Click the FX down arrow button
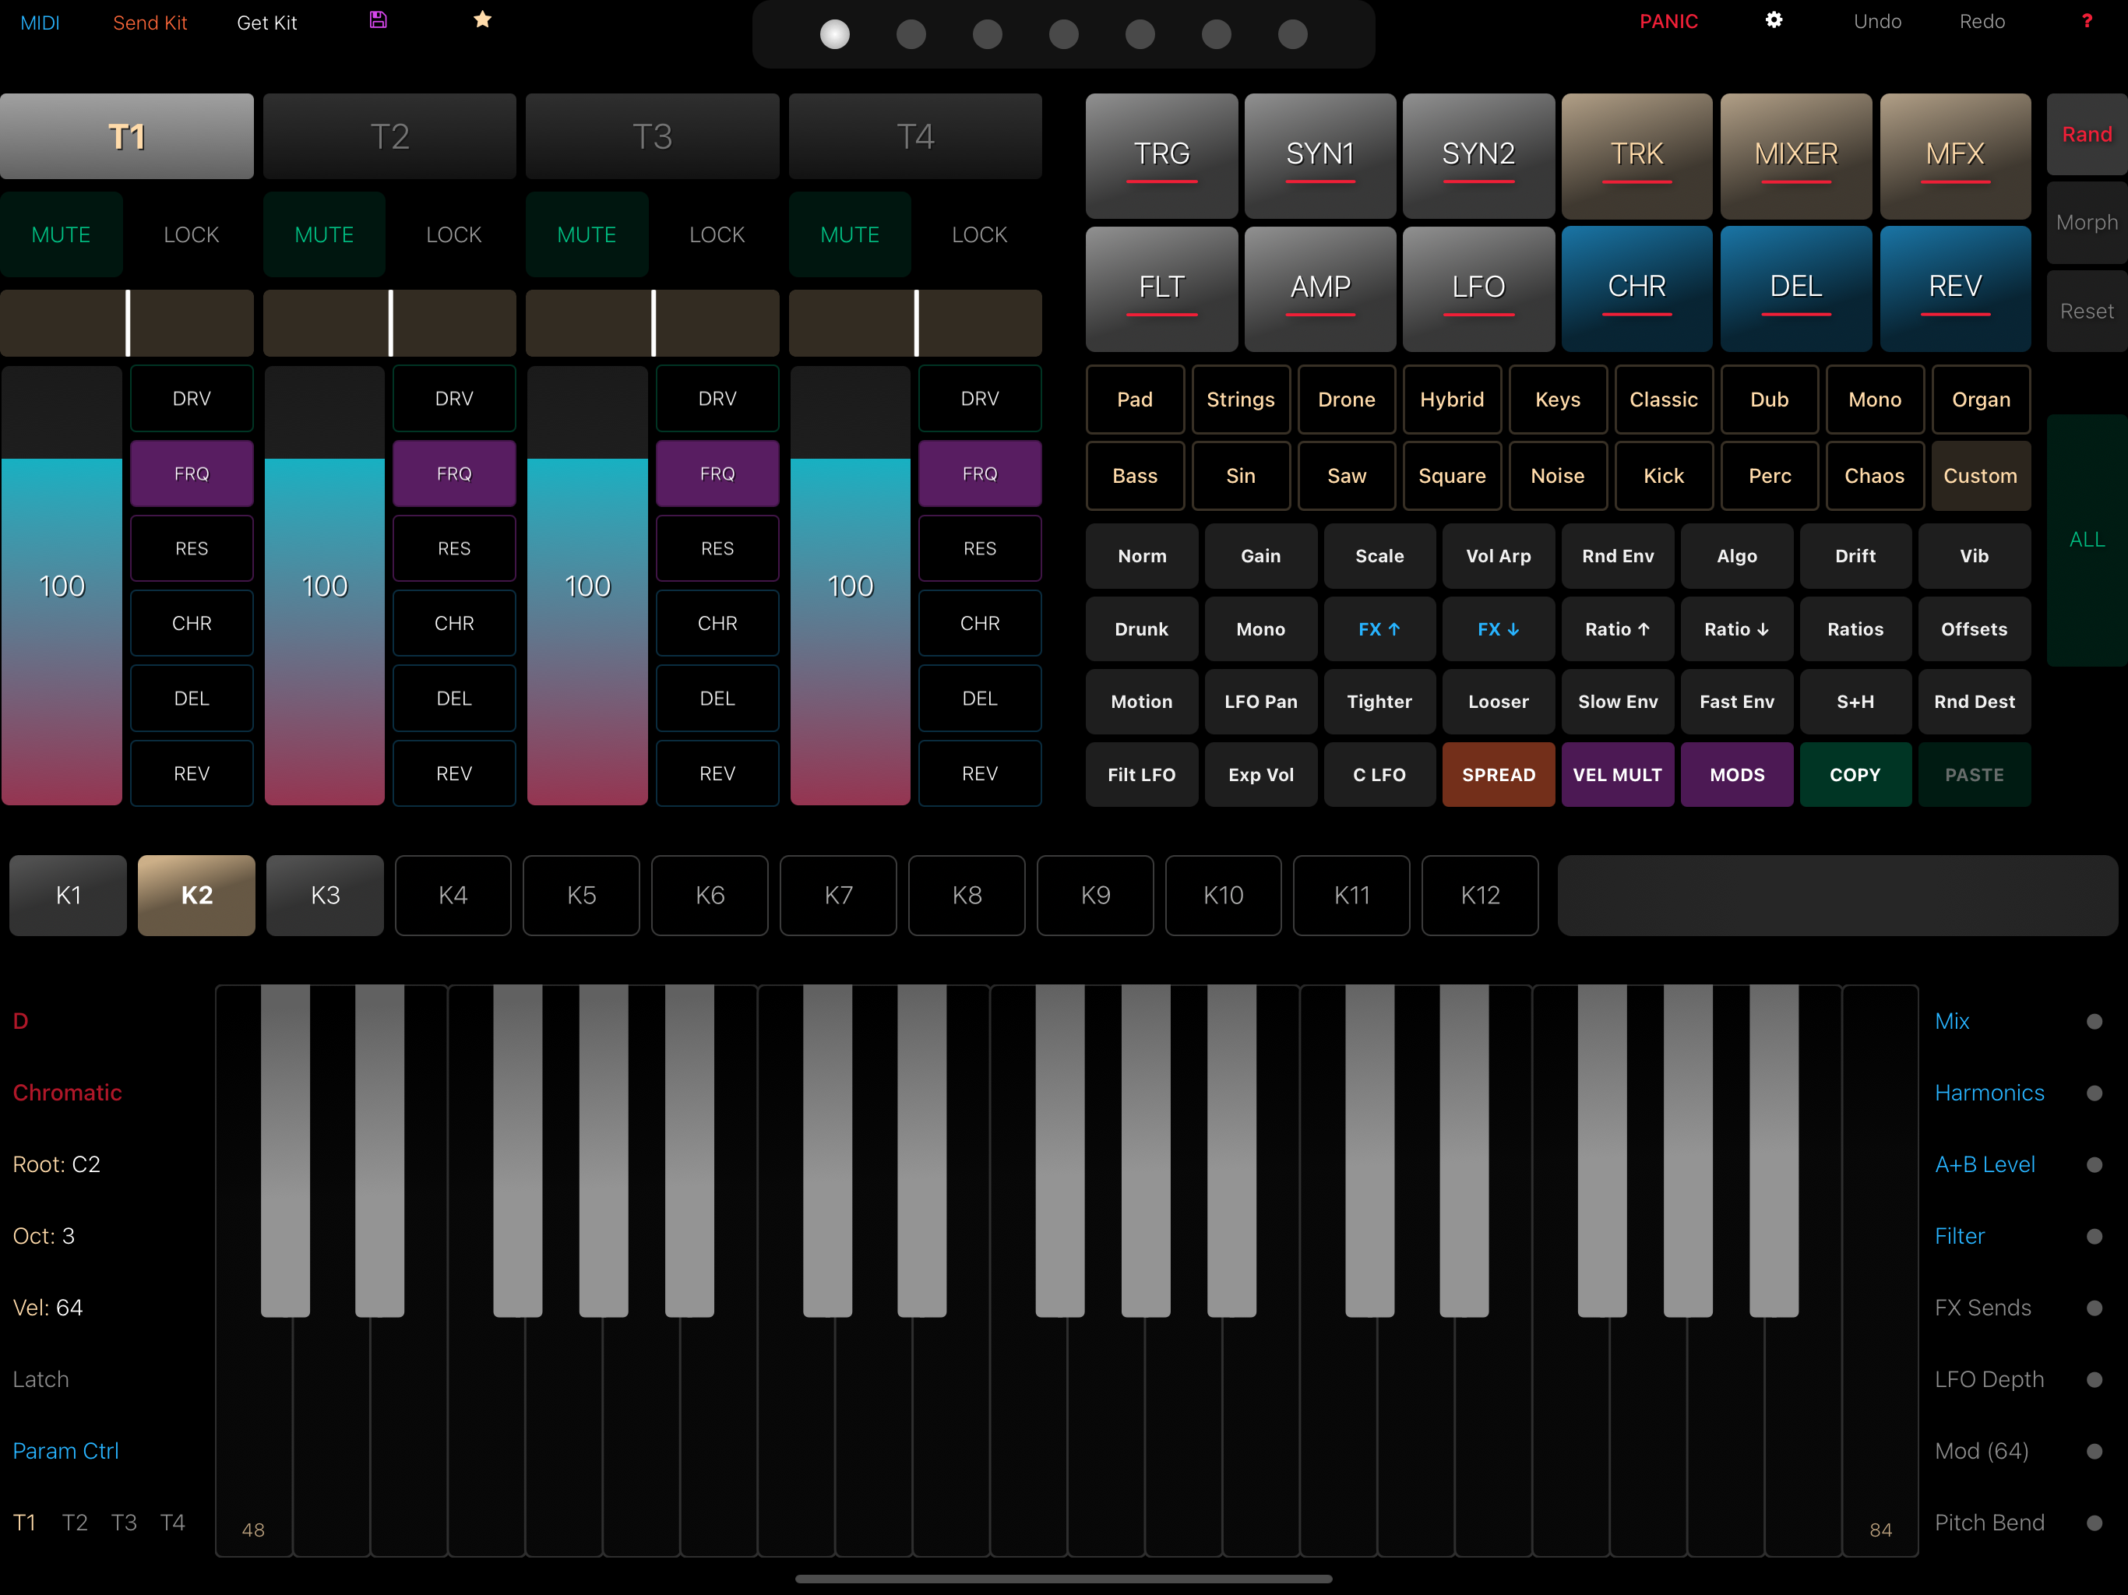The width and height of the screenshot is (2128, 1595). (1499, 629)
